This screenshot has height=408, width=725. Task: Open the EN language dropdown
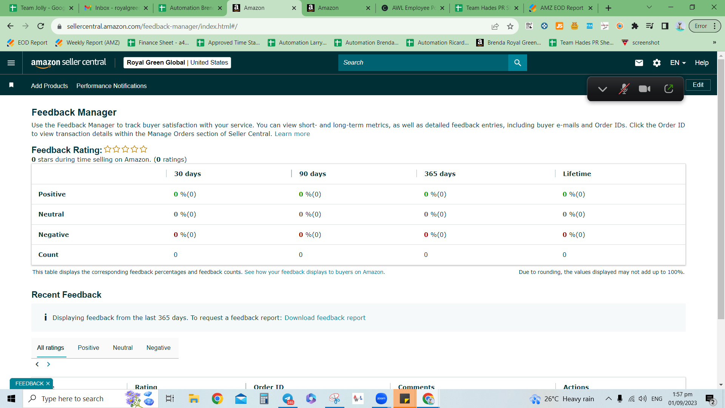[x=678, y=63]
